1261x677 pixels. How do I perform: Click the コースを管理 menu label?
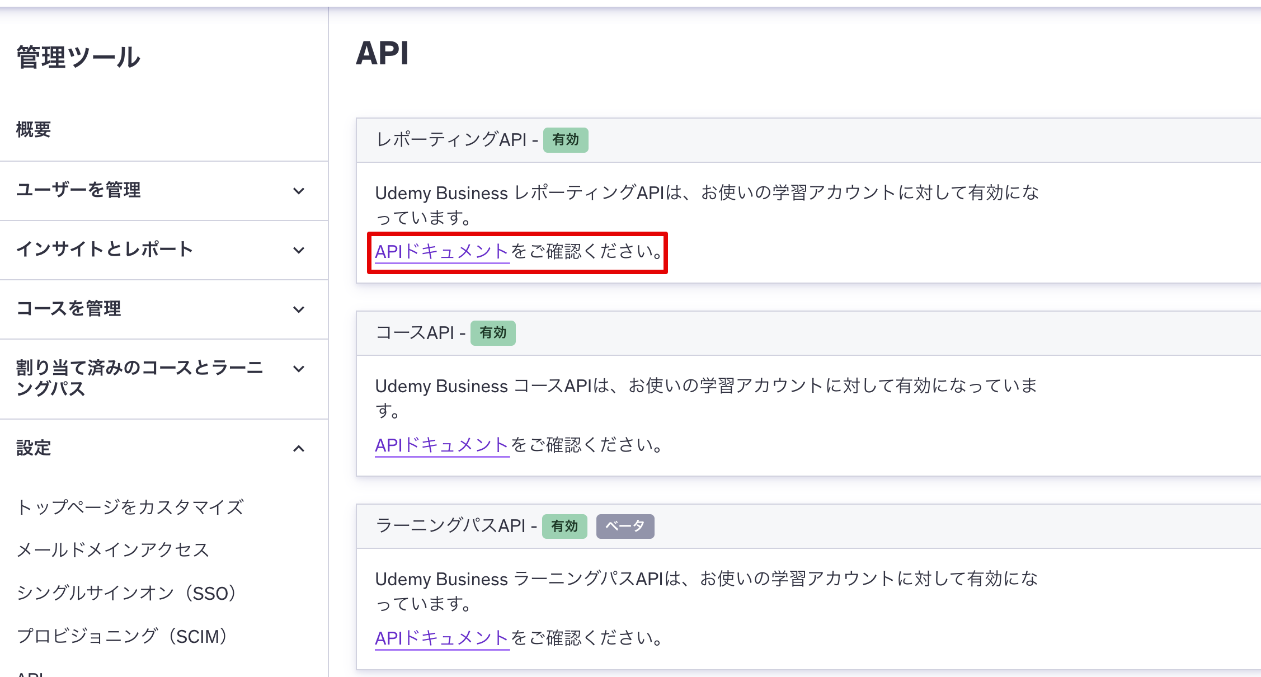click(x=69, y=309)
